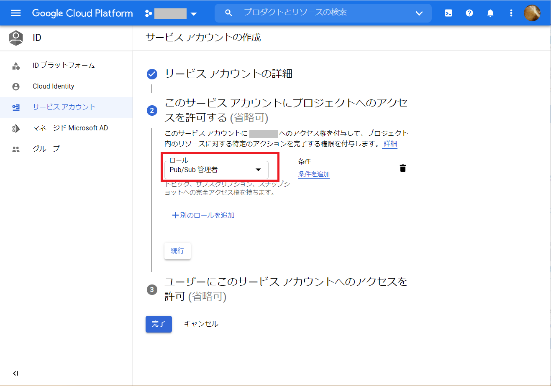The height and width of the screenshot is (386, 551).
Task: Add another role using 別のロールを追加
Action: 203,215
